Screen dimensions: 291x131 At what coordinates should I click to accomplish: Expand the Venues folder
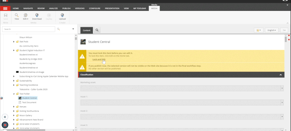14,107
